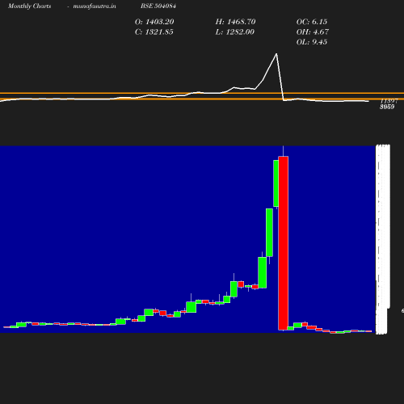Click the tallest red candlestick body
The height and width of the screenshot is (404, 404).
tap(284, 243)
